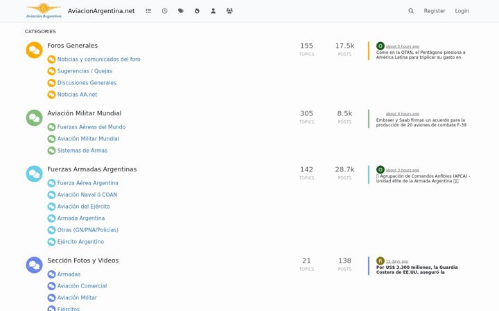
Task: Open Foros Generales category
Action: (x=73, y=46)
